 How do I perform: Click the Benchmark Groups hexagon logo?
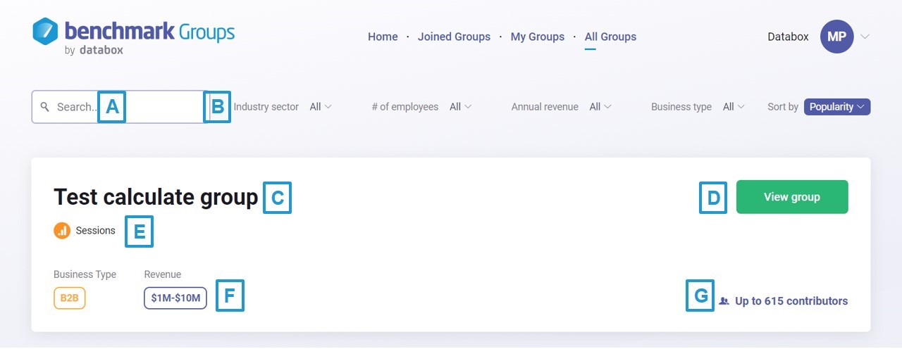click(45, 32)
